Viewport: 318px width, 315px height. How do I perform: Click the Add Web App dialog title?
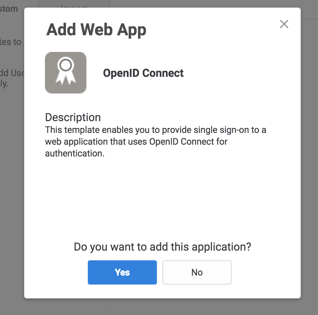[x=96, y=30]
